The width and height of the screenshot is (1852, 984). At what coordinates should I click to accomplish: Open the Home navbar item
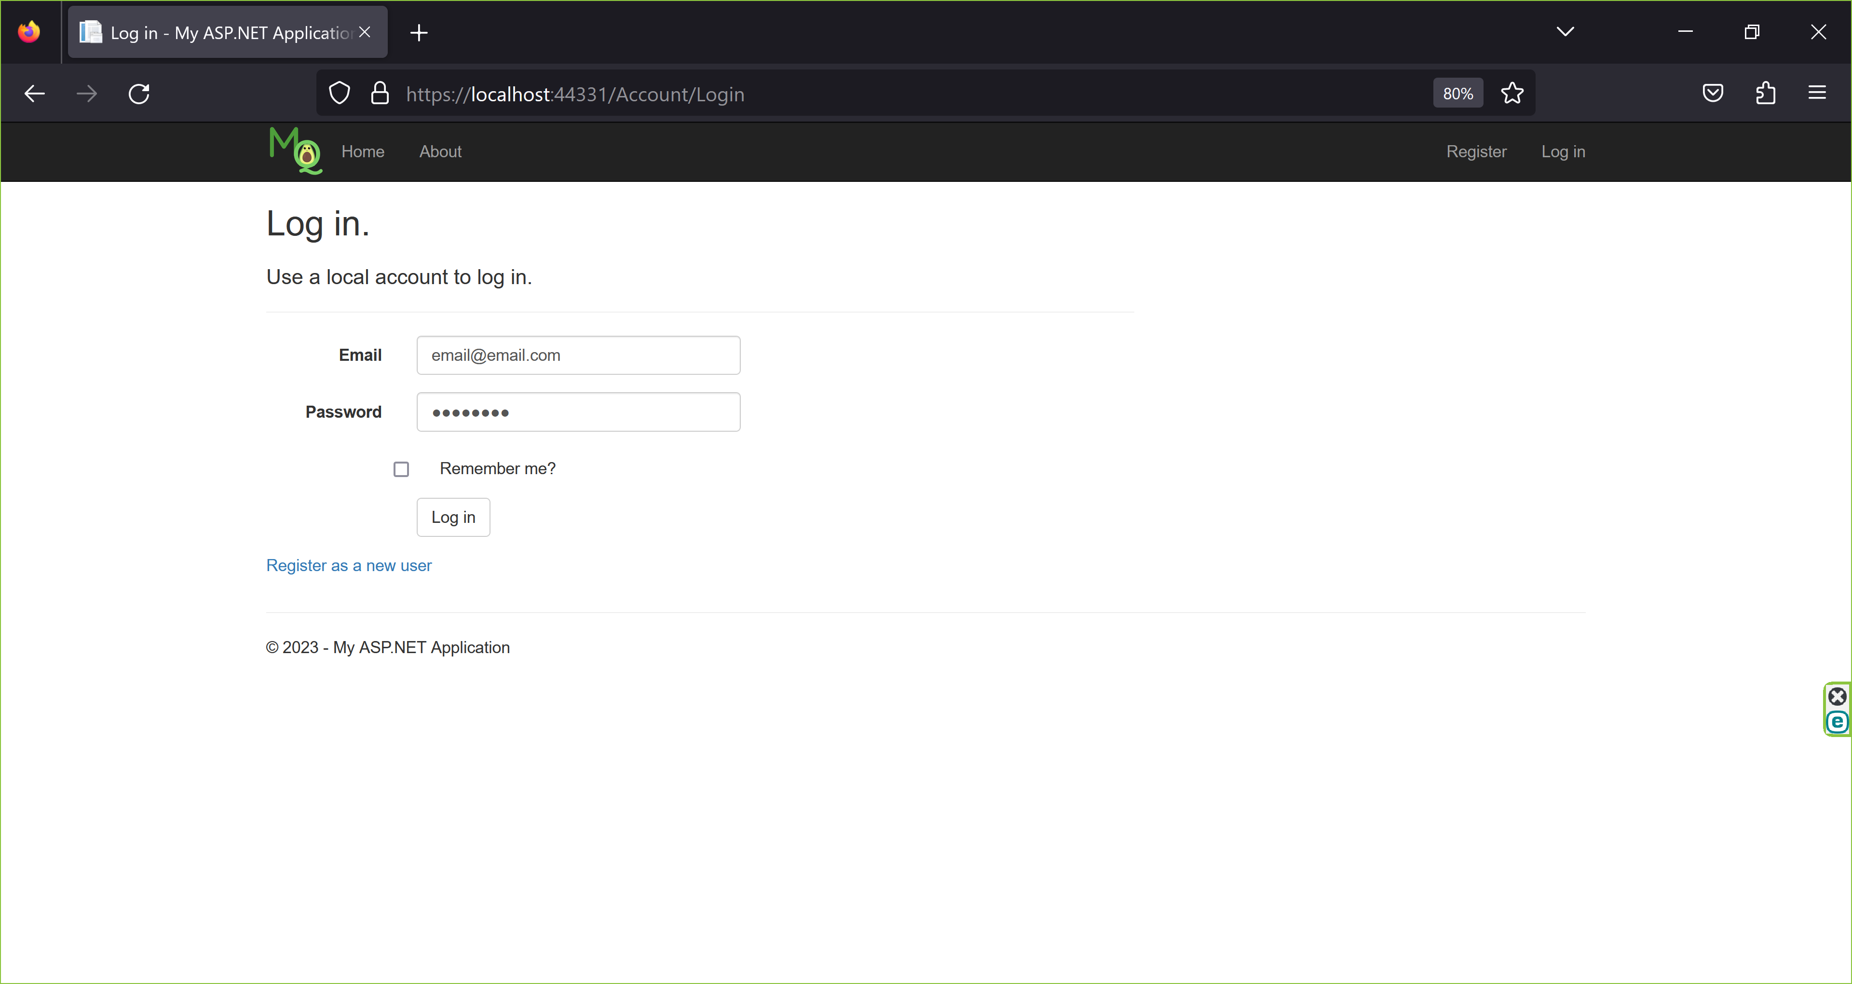click(362, 152)
